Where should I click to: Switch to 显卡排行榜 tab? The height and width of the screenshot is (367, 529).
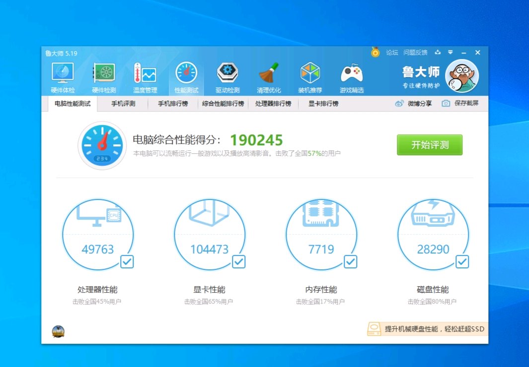(x=323, y=104)
